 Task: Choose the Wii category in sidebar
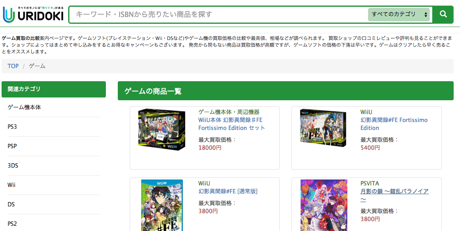11,185
